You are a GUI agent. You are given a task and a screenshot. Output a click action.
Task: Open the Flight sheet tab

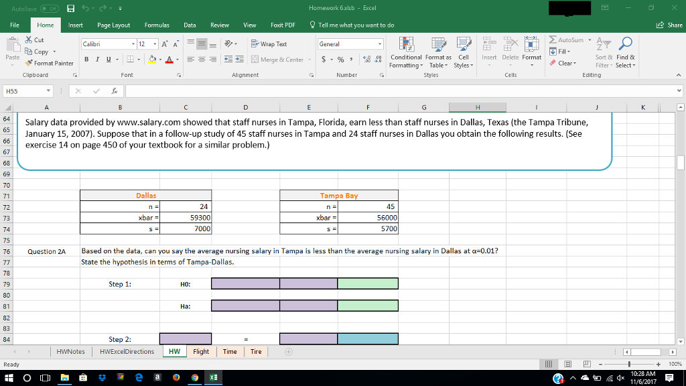(200, 350)
